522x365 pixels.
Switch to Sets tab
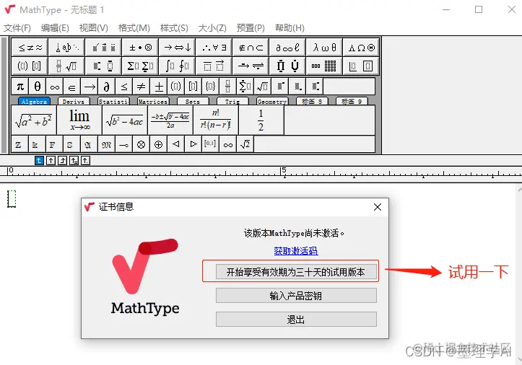coord(193,101)
